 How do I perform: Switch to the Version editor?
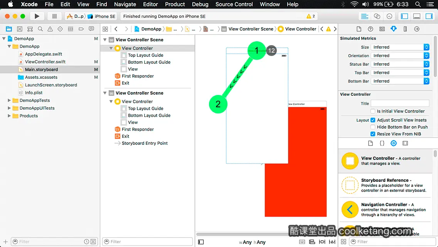click(x=389, y=16)
